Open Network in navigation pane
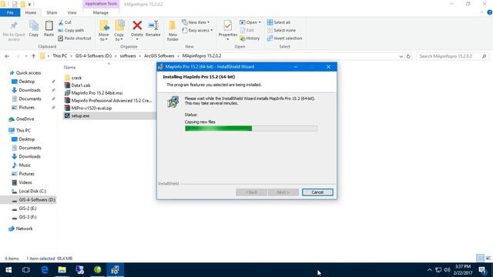This screenshot has width=493, height=277. pos(24,229)
